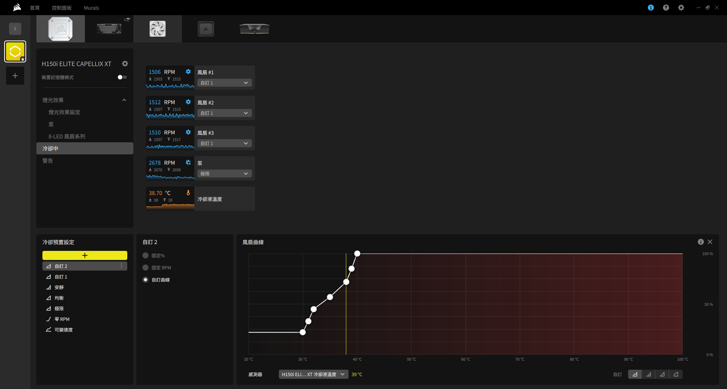Open the 控制面板 tab
Image resolution: width=727 pixels, height=389 pixels.
point(62,8)
